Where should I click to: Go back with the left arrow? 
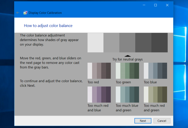[x=18, y=13]
